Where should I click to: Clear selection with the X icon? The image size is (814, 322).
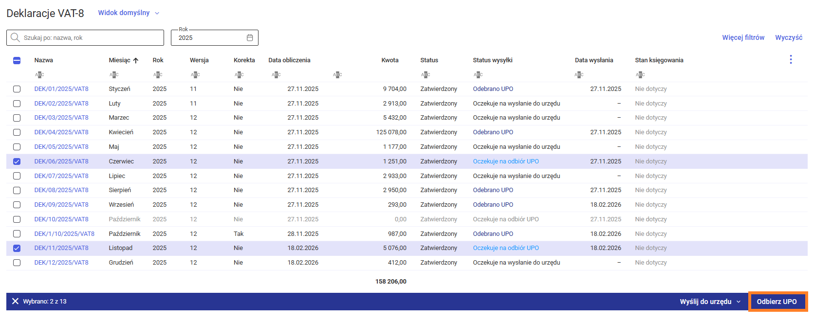(15, 302)
